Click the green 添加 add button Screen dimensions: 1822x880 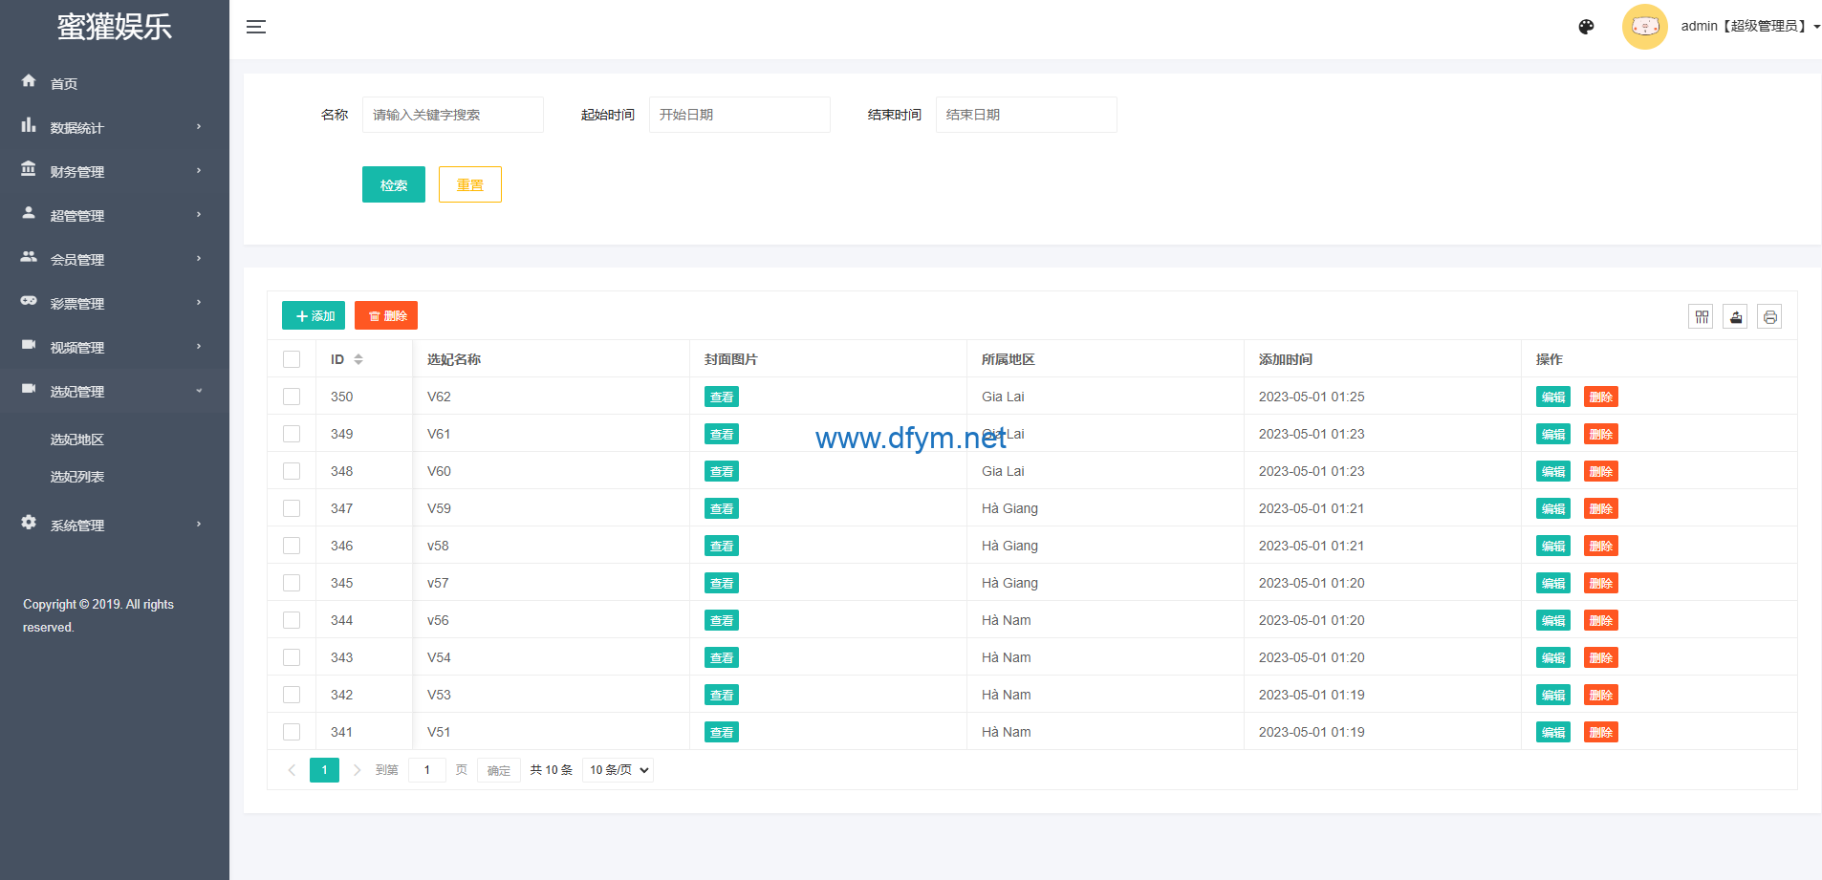[x=314, y=315]
